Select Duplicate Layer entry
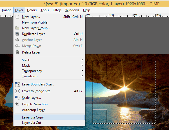 tap(49, 34)
